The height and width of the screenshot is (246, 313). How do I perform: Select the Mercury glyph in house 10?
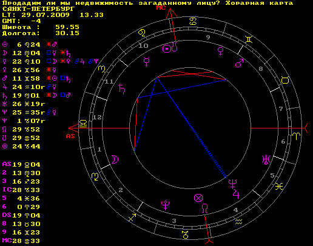[x=146, y=62]
